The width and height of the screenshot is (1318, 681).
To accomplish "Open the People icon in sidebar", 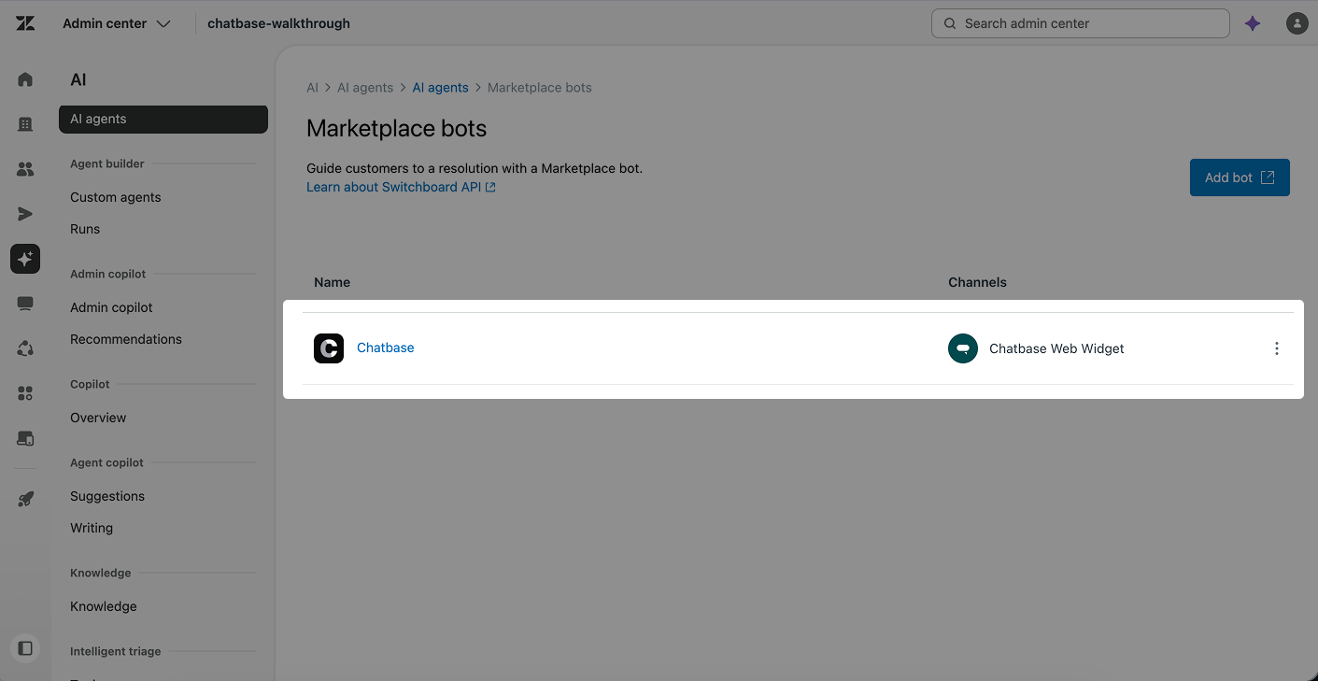I will [x=25, y=169].
